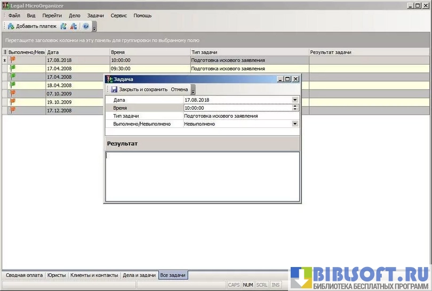The width and height of the screenshot is (432, 291).
Task: Open the Сервис menu
Action: pyautogui.click(x=118, y=15)
